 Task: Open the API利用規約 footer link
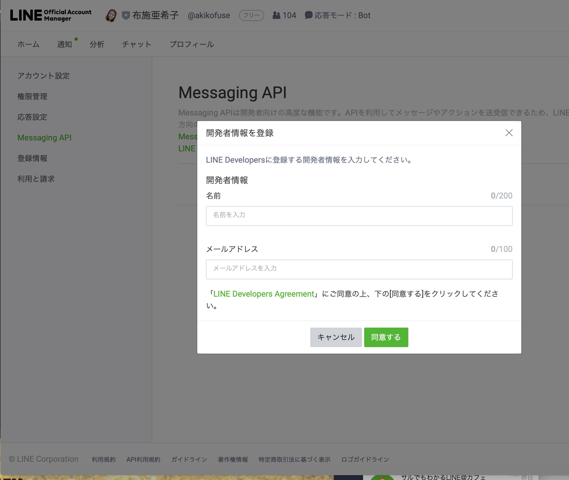click(x=143, y=460)
